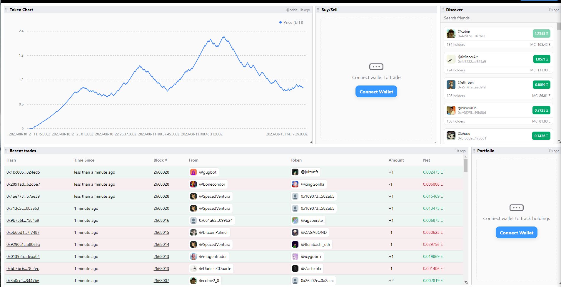561x287 pixels.
Task: Grab the Discover panel drag handle
Action: tap(443, 10)
